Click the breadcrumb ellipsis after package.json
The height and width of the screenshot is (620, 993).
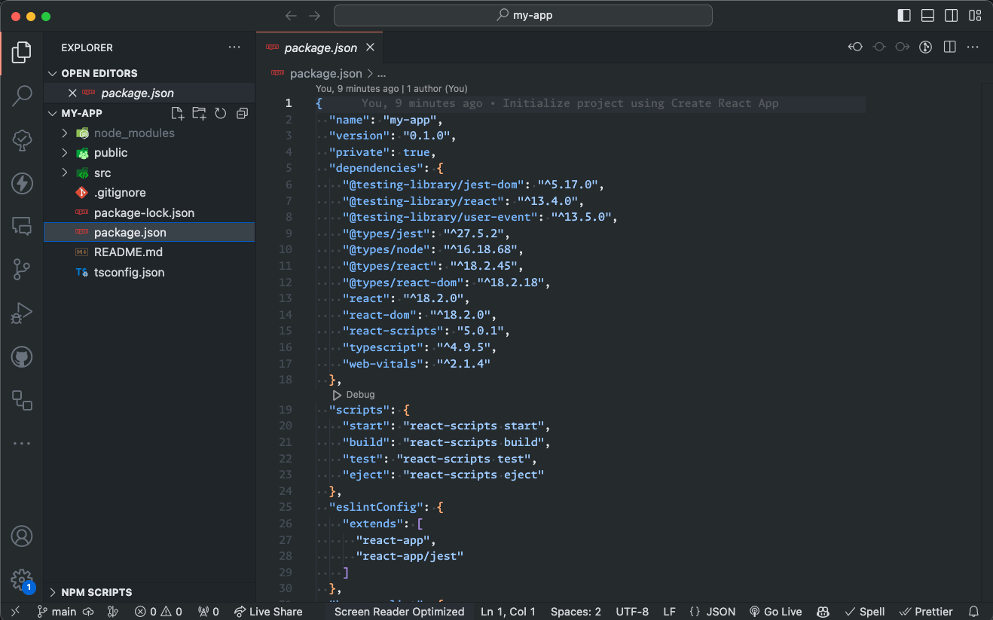[381, 73]
